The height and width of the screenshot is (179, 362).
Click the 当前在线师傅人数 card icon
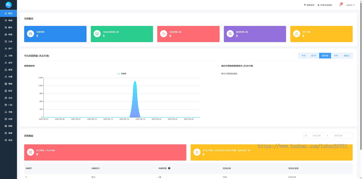[97, 34]
